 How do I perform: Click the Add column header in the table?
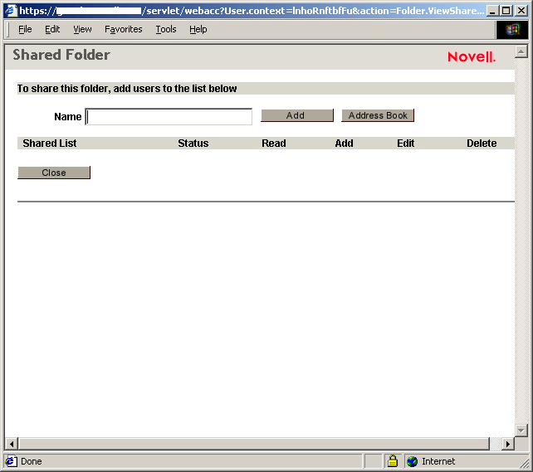344,144
